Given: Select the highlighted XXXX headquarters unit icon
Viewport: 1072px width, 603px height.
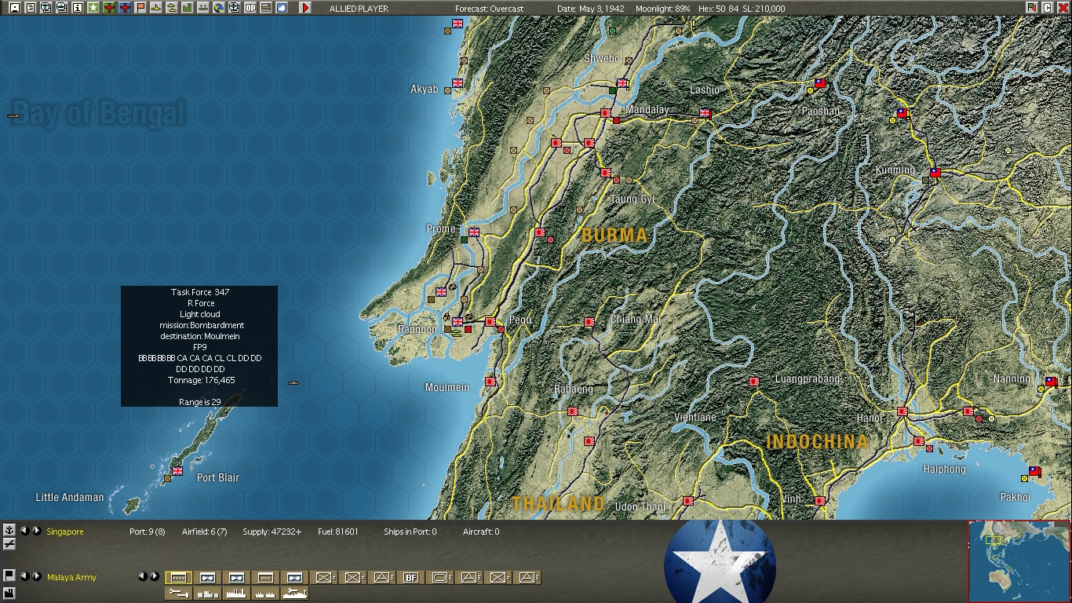Looking at the screenshot, I should [179, 578].
